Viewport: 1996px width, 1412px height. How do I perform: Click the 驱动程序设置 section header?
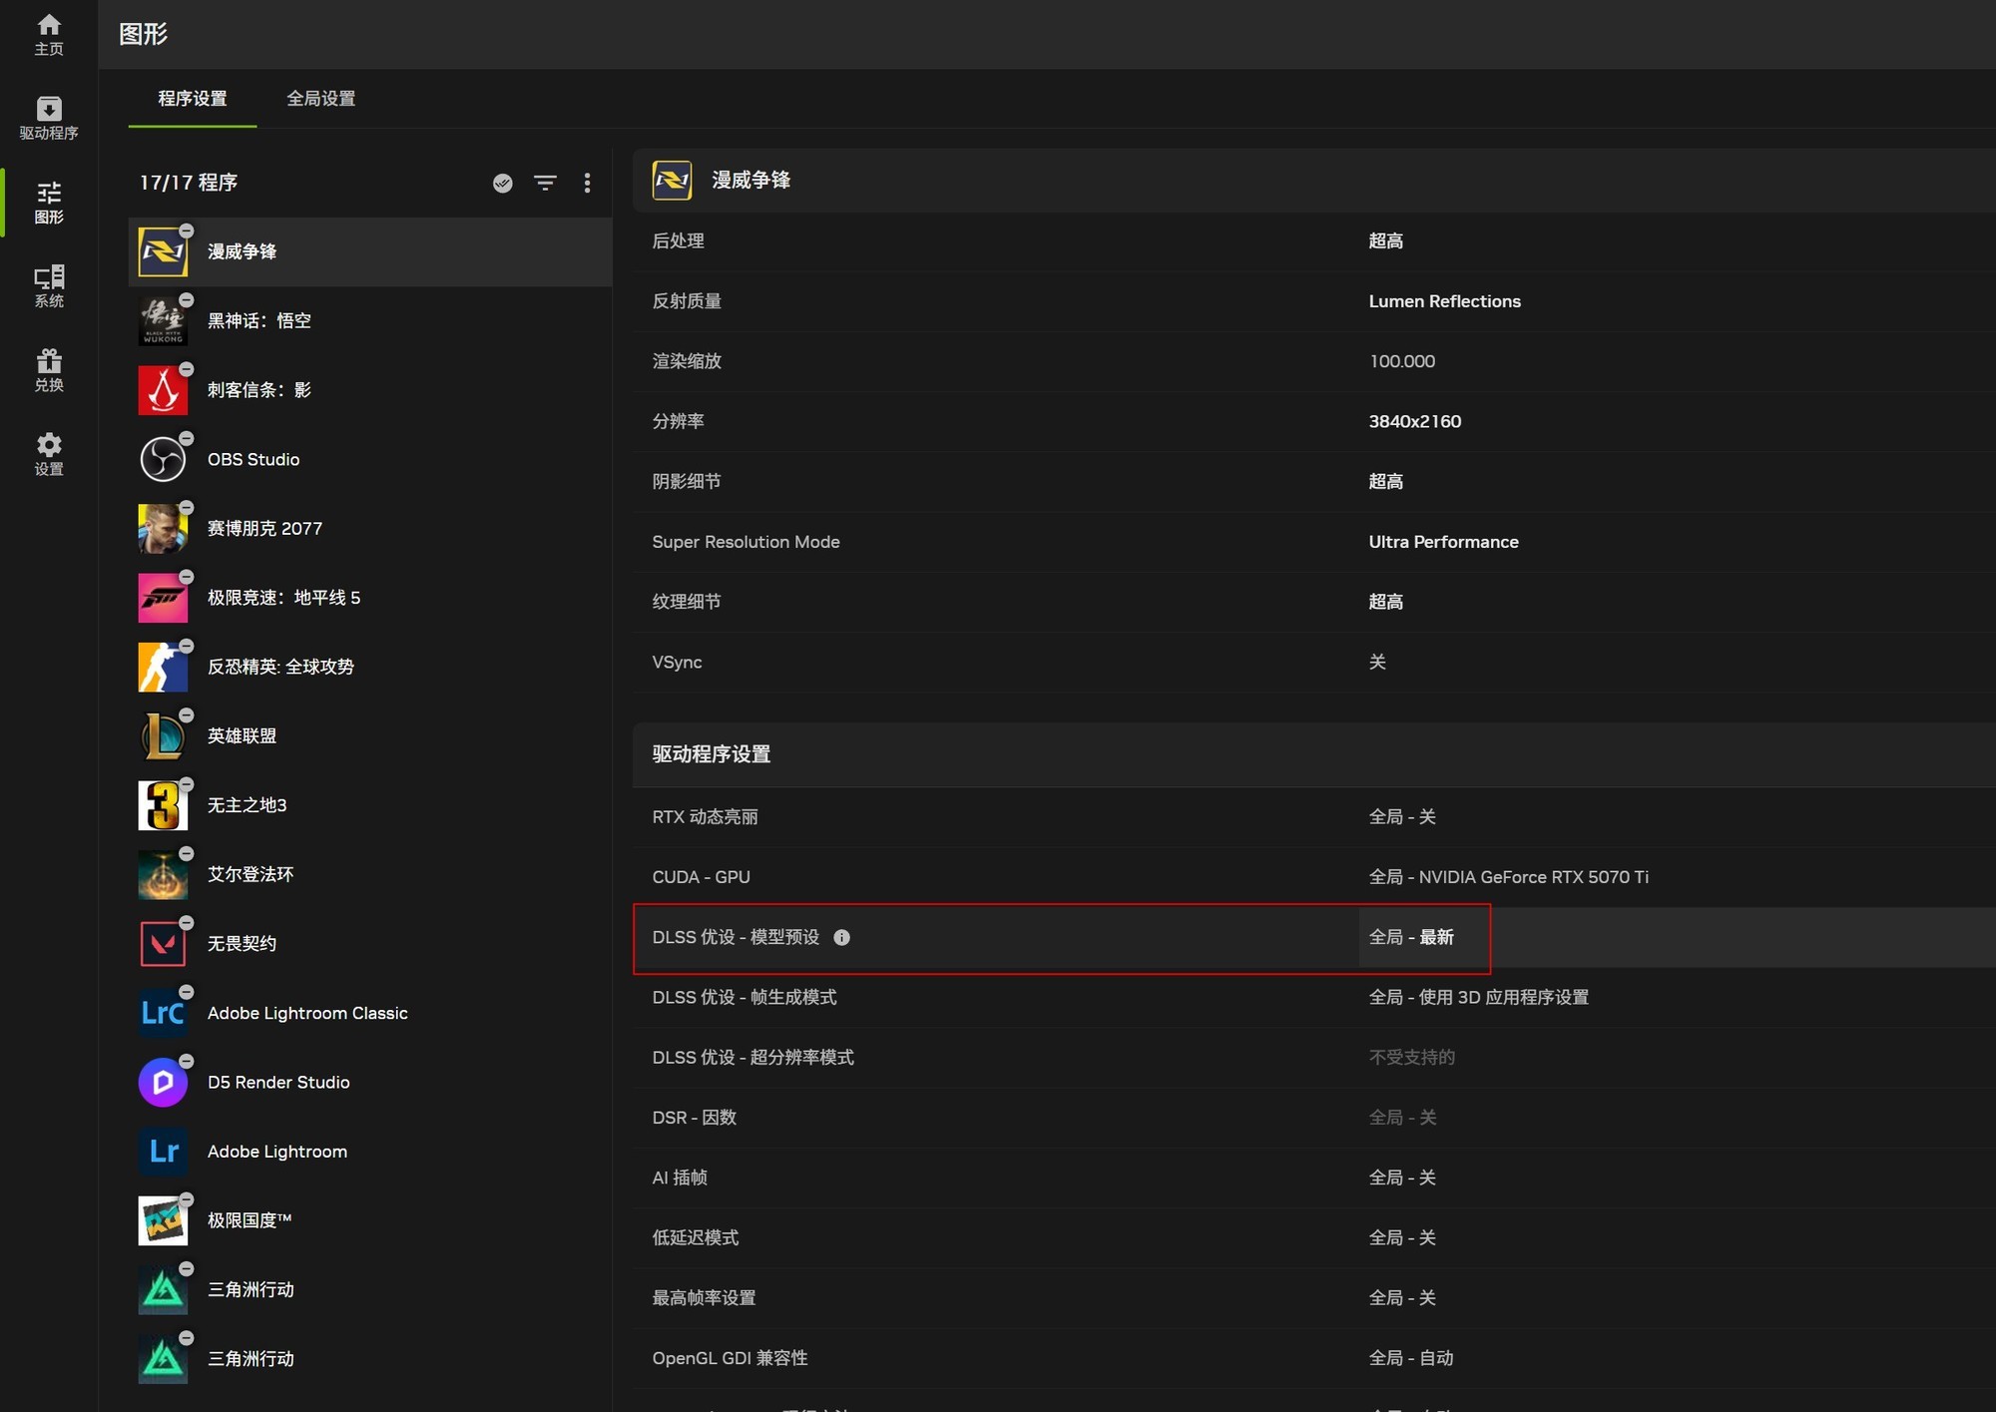[x=1313, y=754]
